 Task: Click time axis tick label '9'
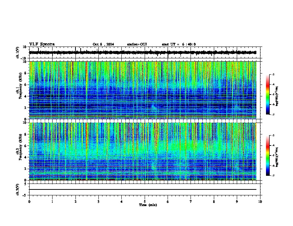pos(237,202)
